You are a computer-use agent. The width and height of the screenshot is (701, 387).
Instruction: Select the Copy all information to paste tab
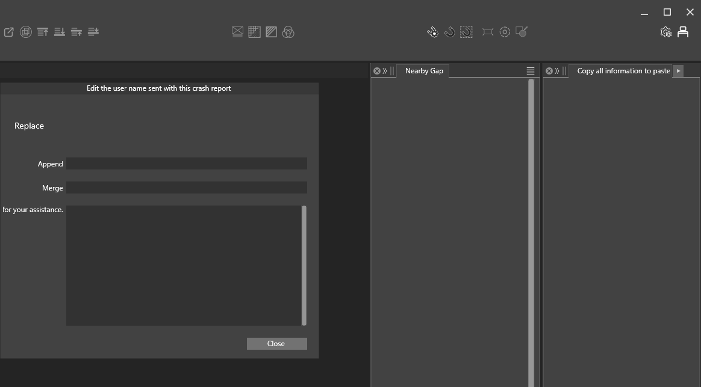pyautogui.click(x=623, y=71)
